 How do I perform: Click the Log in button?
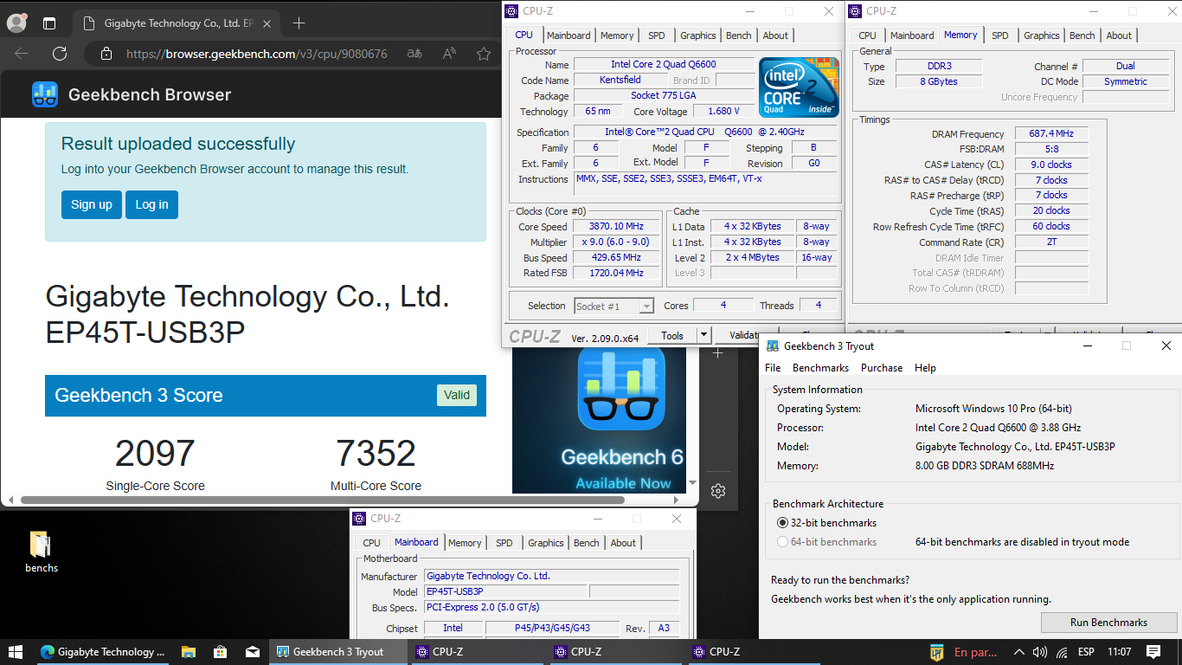[x=151, y=205]
